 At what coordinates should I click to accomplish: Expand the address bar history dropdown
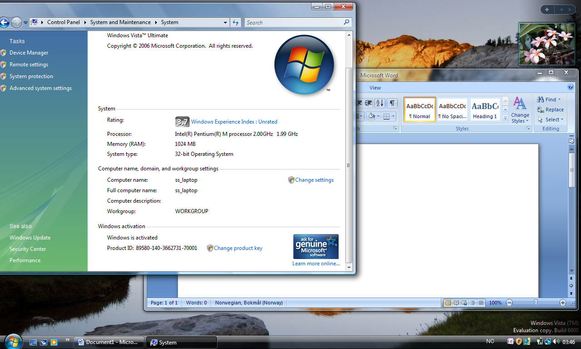point(226,22)
